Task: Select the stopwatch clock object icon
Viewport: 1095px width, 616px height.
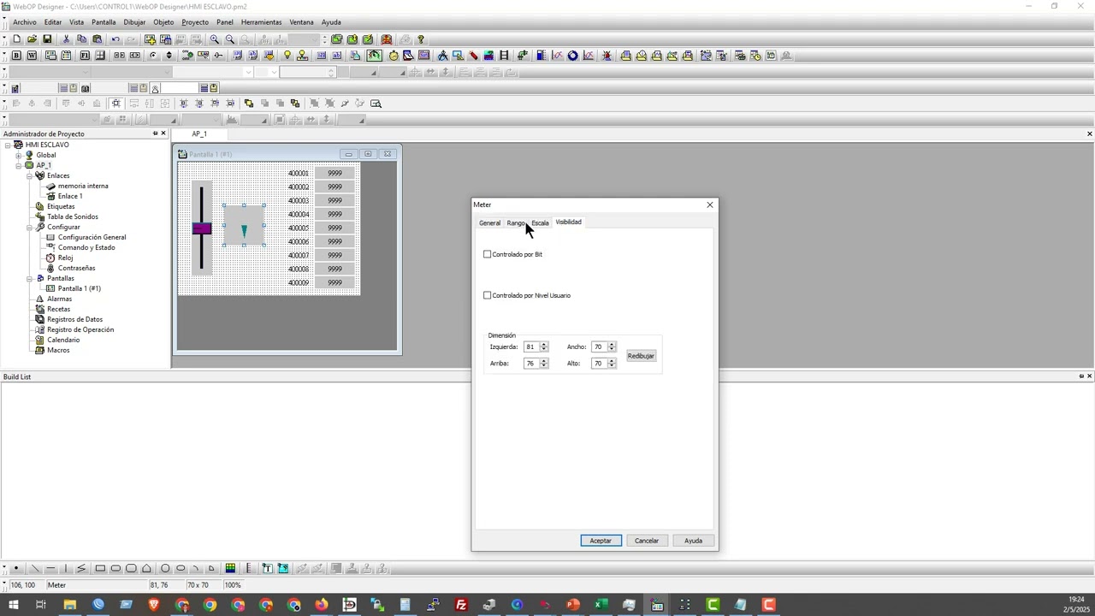Action: pos(394,56)
